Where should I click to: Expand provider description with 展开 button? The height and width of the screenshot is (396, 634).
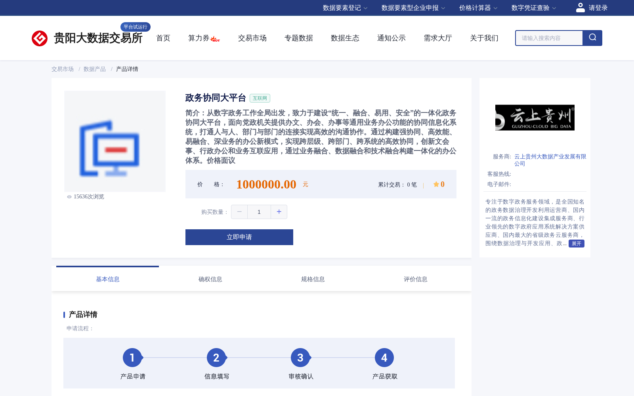pyautogui.click(x=577, y=244)
